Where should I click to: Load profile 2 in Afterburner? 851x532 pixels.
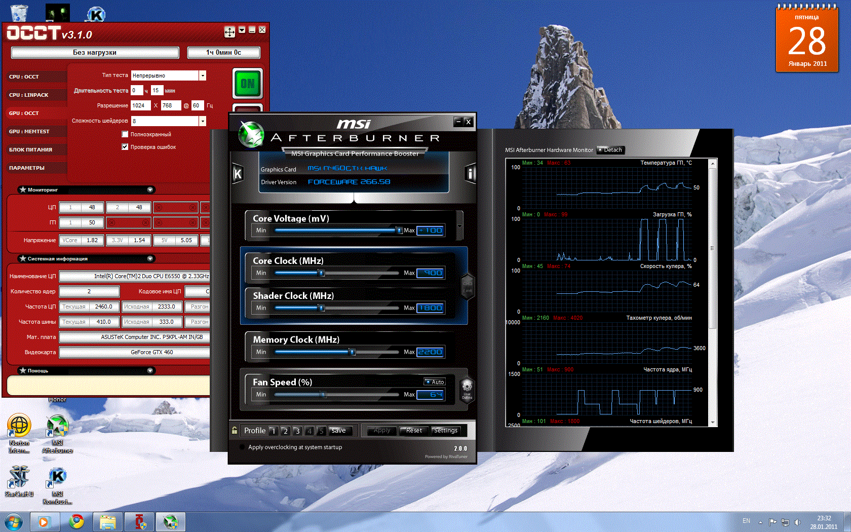(285, 431)
